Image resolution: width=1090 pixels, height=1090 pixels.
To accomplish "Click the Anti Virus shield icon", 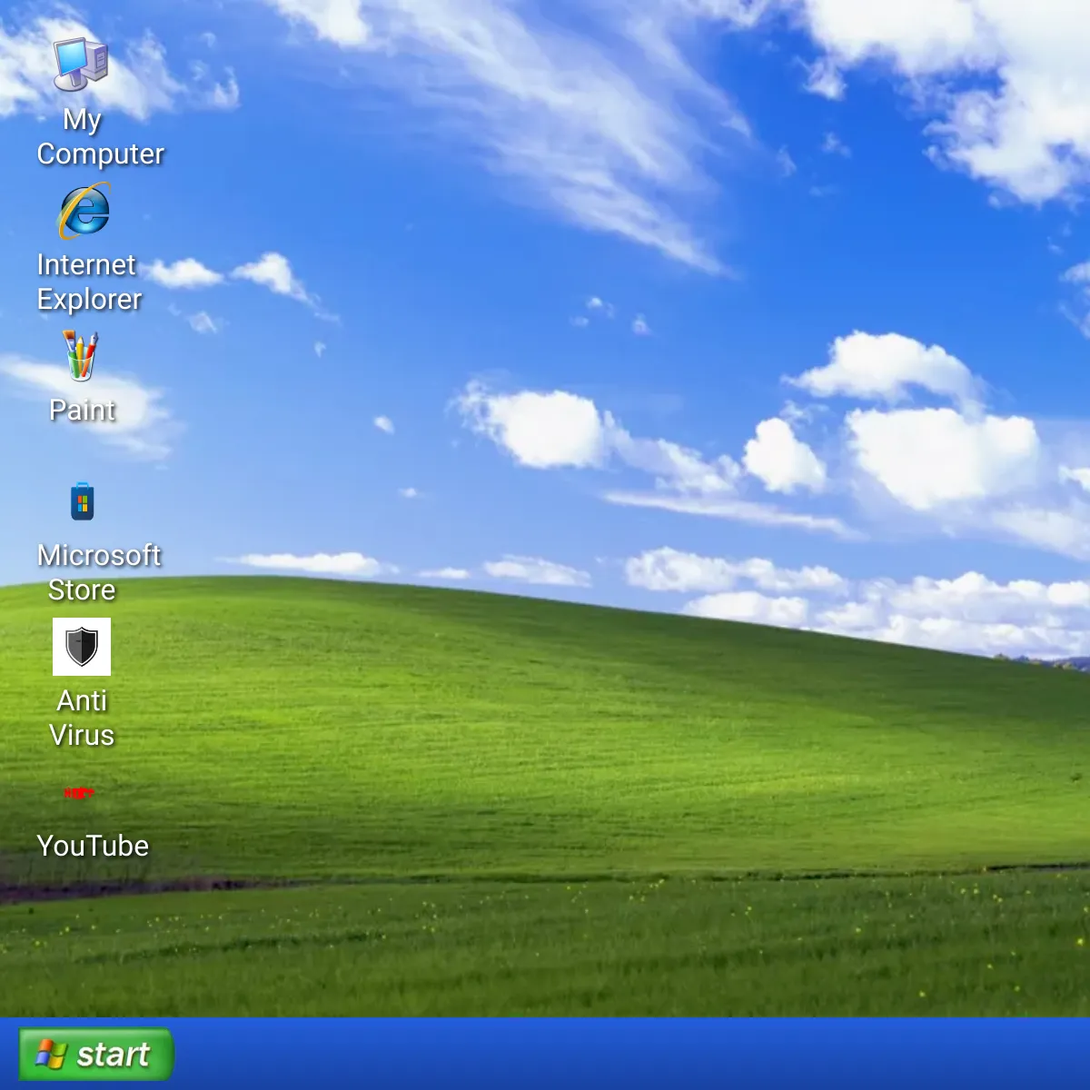I will tap(84, 648).
